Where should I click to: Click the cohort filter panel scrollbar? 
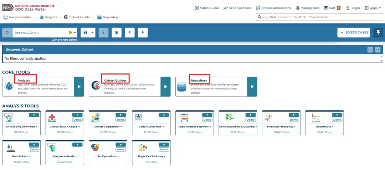pyautogui.click(x=381, y=59)
